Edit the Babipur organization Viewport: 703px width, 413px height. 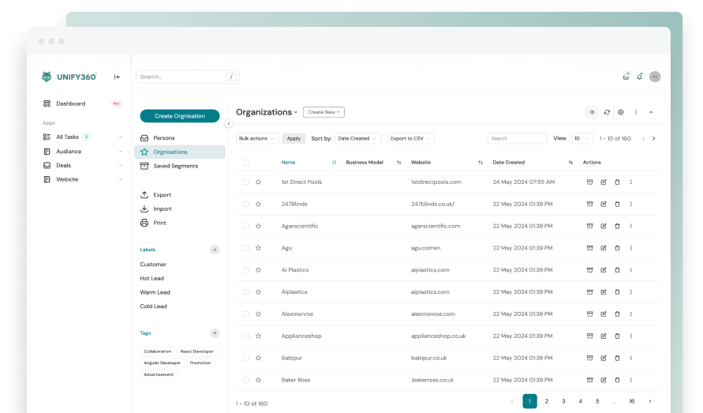coord(604,359)
